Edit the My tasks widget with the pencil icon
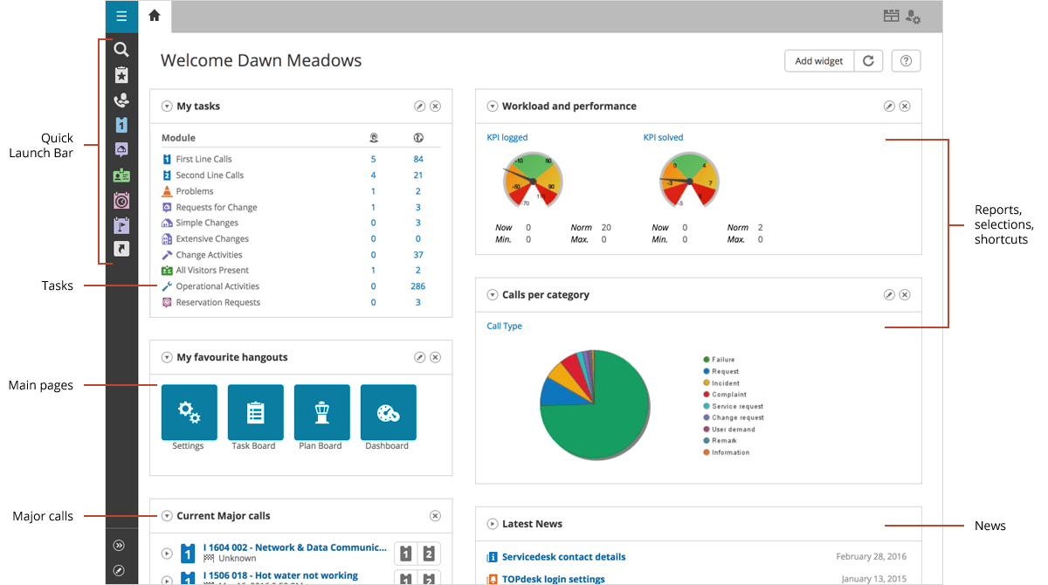 coord(419,106)
